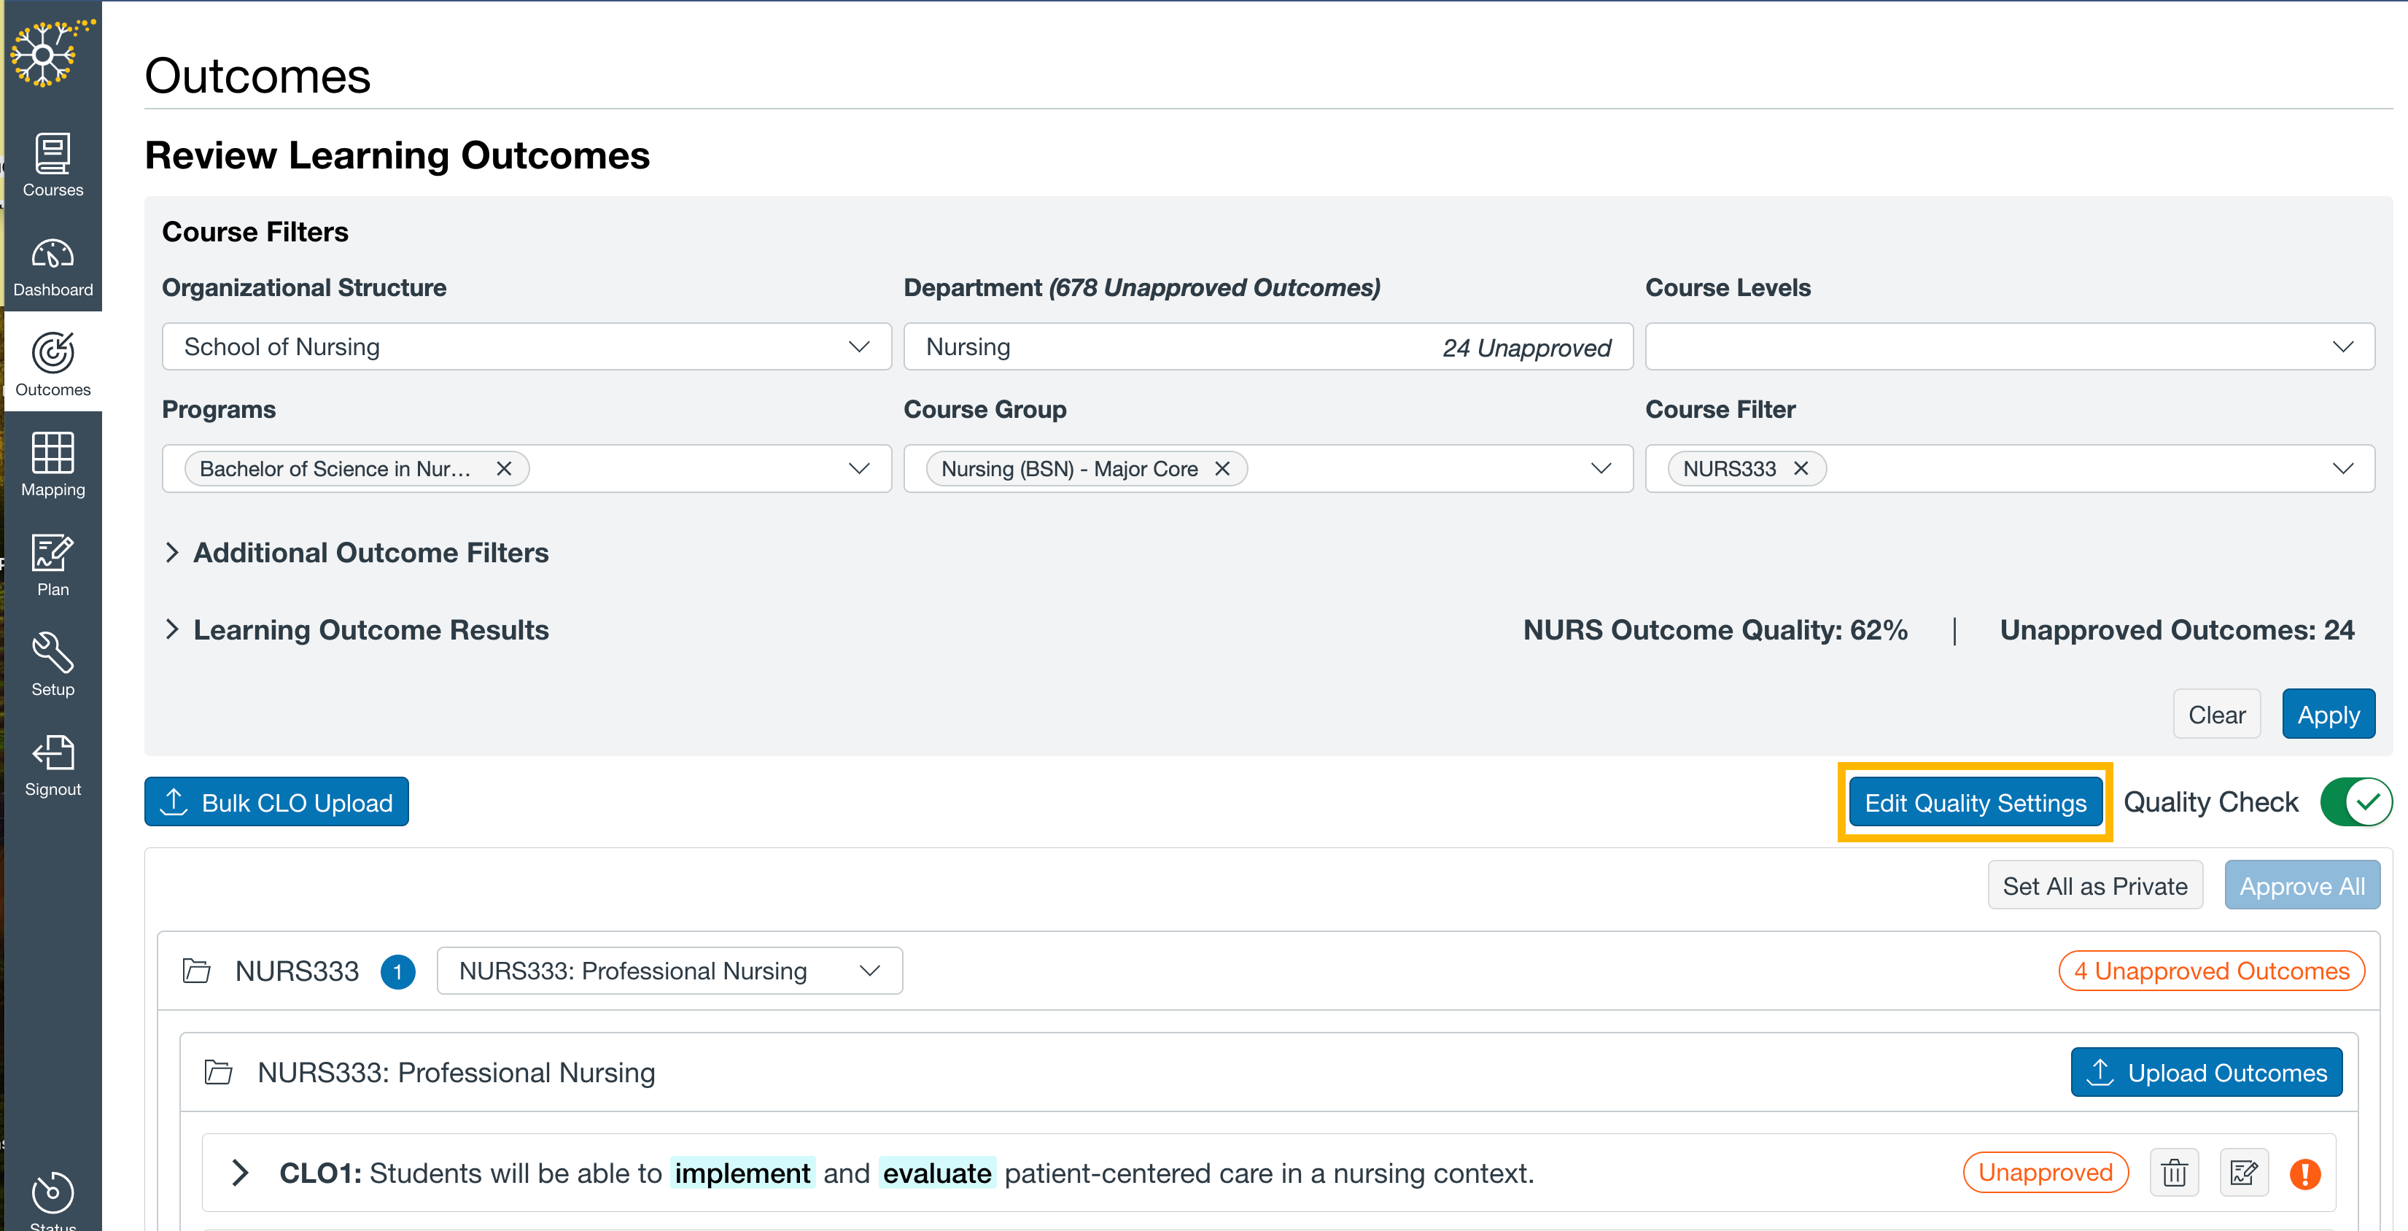This screenshot has height=1231, width=2408.
Task: Click the NURS Outcome Quality: 62% text
Action: click(x=1715, y=630)
